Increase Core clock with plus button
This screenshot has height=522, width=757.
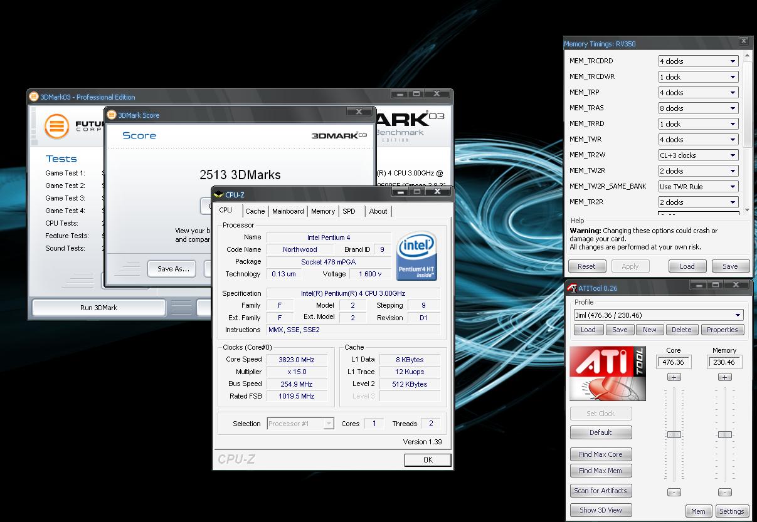(x=674, y=377)
